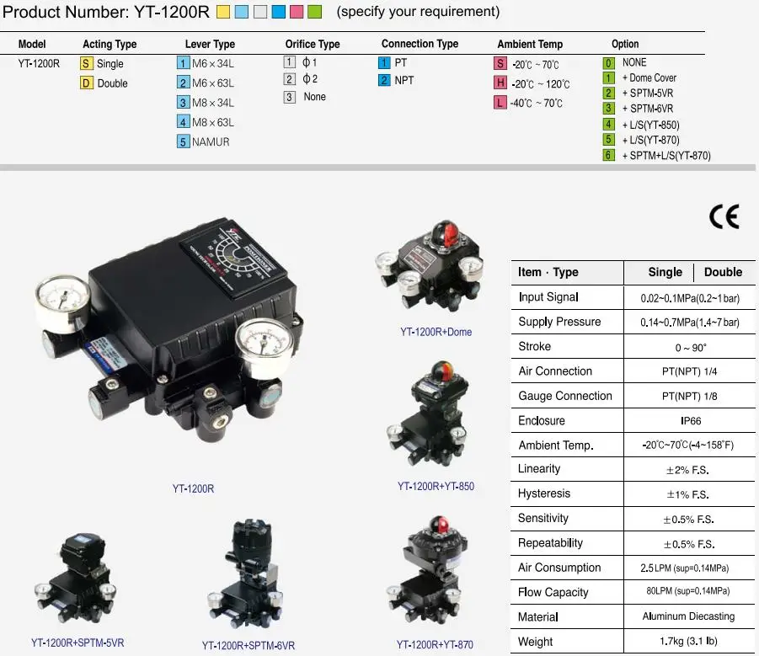The height and width of the screenshot is (656, 759).
Task: Click the Supply Pressure row label
Action: [559, 322]
